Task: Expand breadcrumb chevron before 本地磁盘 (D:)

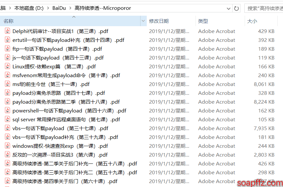Action: point(10,8)
